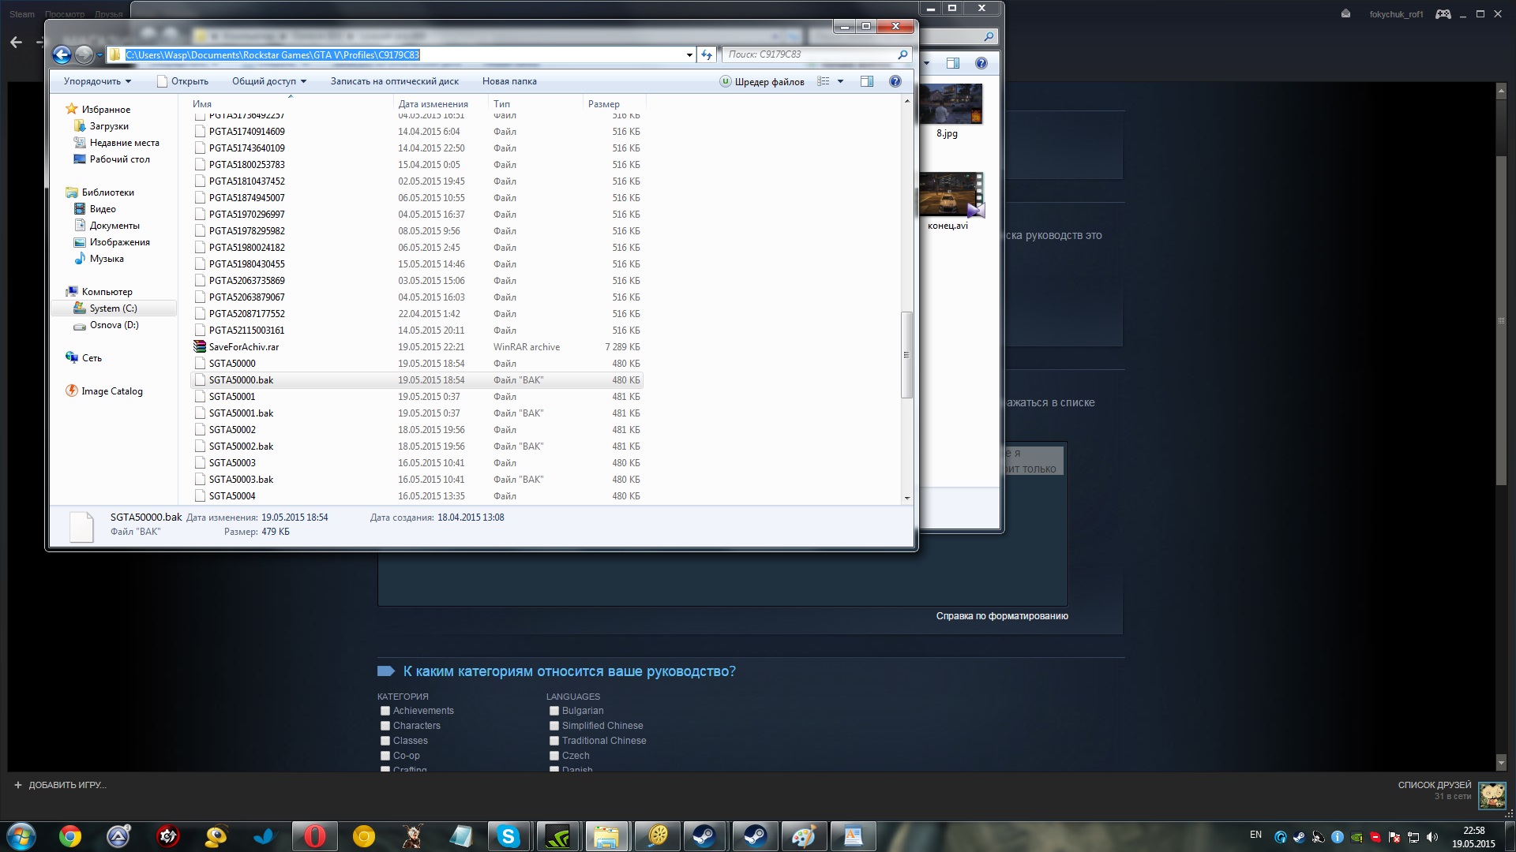Click ДОБАВИТЬ ИГРУ in Steam
1516x852 pixels.
[x=60, y=785]
